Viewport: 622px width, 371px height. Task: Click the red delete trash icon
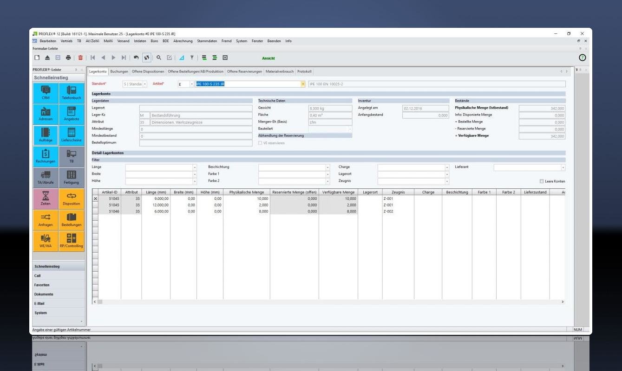pos(80,58)
